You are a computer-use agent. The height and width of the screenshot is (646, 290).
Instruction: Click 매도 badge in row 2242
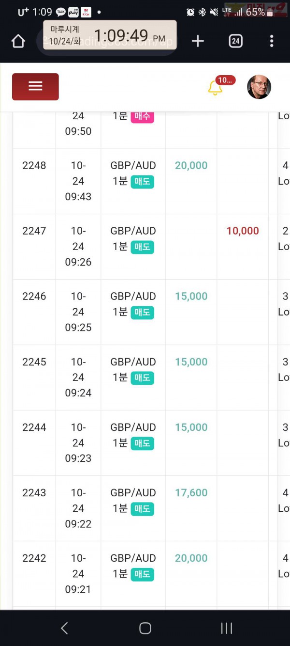(x=142, y=574)
